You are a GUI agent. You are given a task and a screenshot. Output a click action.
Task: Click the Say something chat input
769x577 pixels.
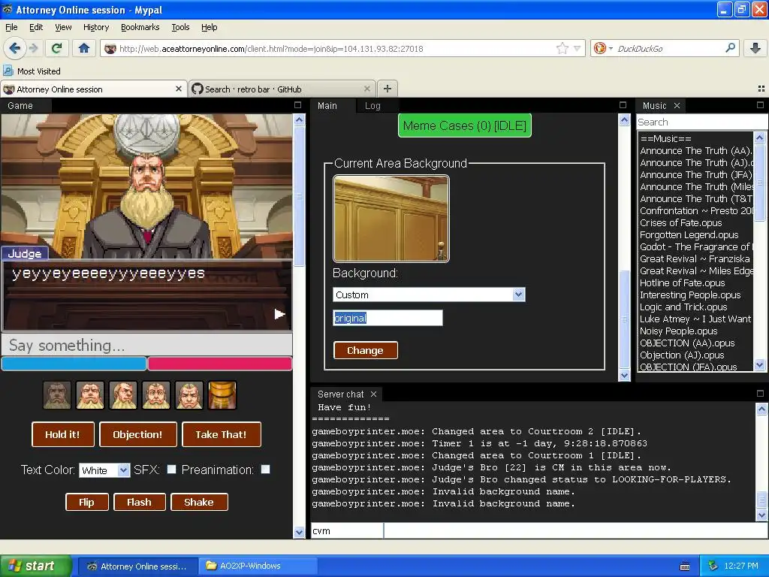147,345
